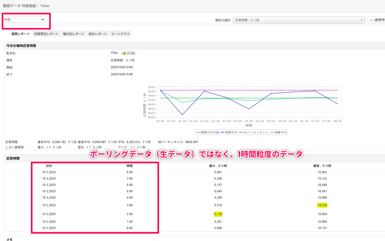Click the 最高平均 value 9,650.667
Viewport: 385px width, 241px height.
point(99,142)
